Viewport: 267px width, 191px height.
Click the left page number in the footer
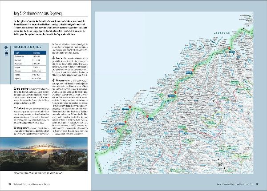tap(10, 184)
